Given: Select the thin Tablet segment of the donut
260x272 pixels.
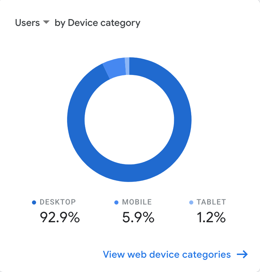Looking at the screenshot, I should pyautogui.click(x=127, y=66).
